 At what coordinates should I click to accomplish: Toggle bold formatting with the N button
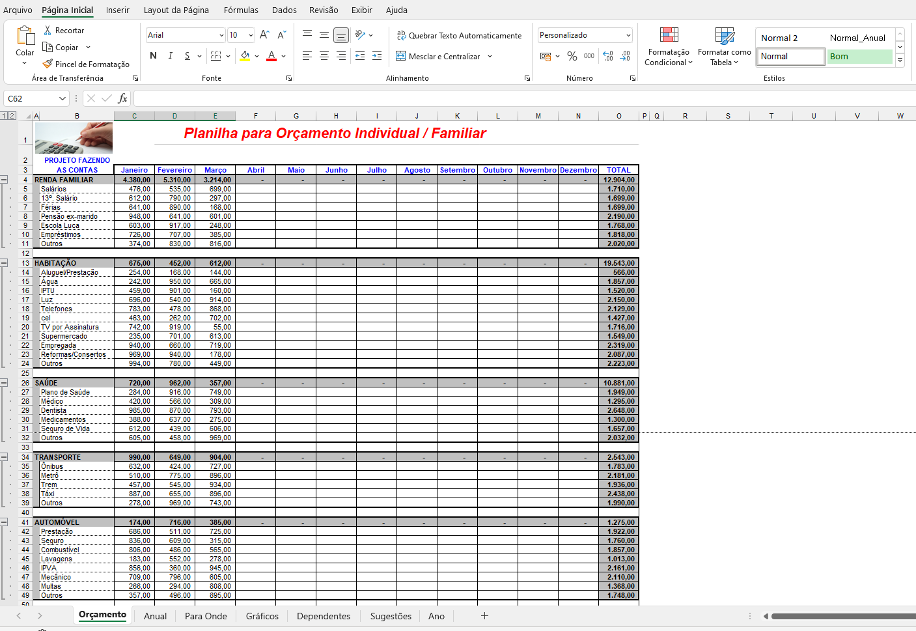tap(153, 56)
